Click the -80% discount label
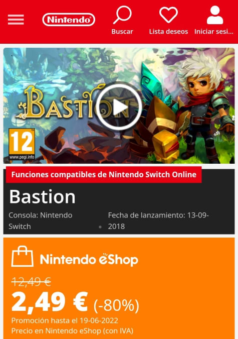Image resolution: width=238 pixels, height=339 pixels. pos(116,305)
